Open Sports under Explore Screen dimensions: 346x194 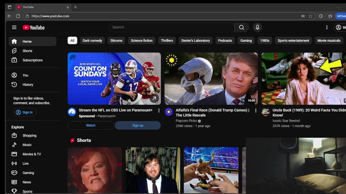point(32,191)
